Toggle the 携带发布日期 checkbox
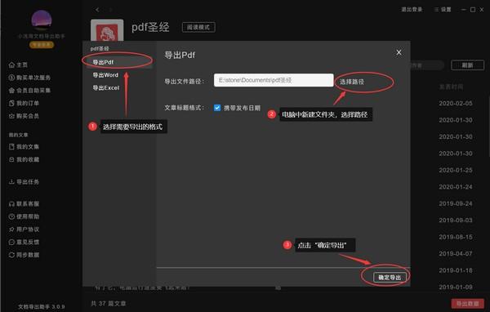The height and width of the screenshot is (312, 490). coord(217,108)
